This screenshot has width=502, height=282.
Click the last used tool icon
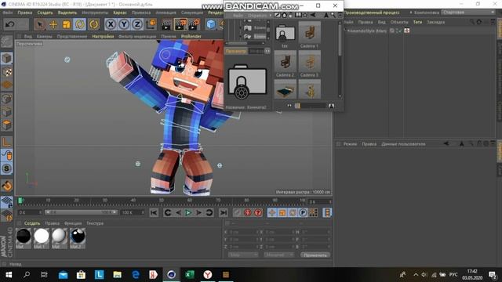coord(93,24)
